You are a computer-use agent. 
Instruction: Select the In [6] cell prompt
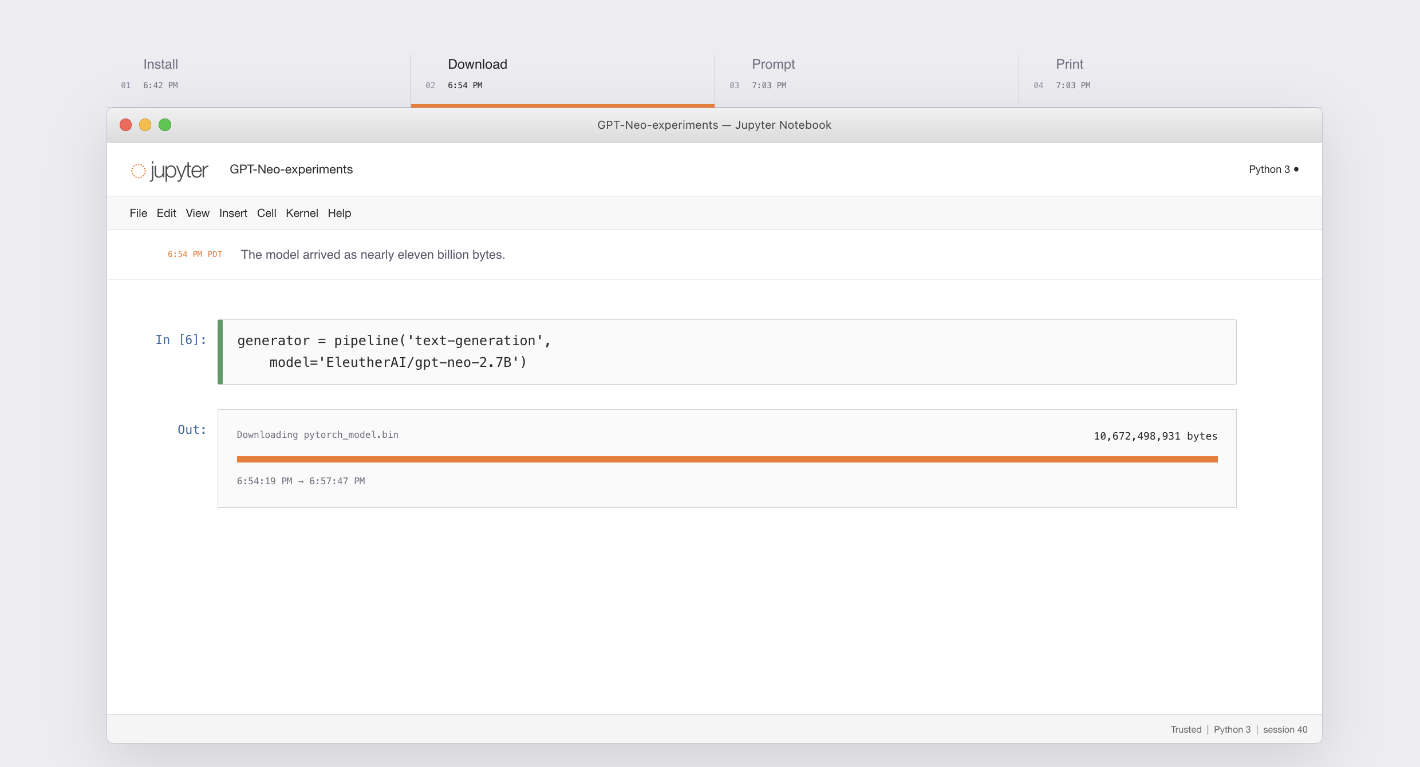181,340
